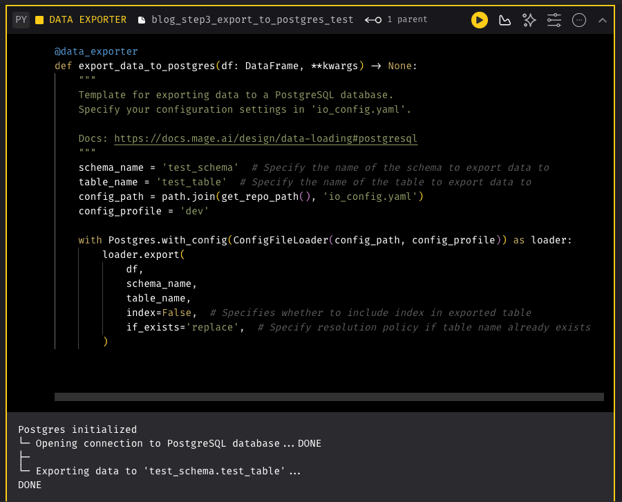Click the 'dev' config profile string
This screenshot has width=622, height=502.
point(194,211)
